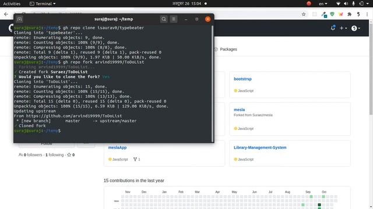373x209 pixels.
Task: Open the green shield adblocker extension
Action: click(x=332, y=14)
